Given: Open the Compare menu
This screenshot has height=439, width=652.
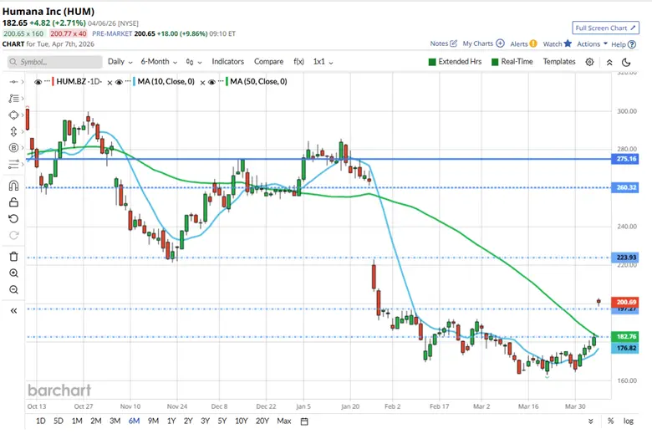Looking at the screenshot, I should click(268, 62).
